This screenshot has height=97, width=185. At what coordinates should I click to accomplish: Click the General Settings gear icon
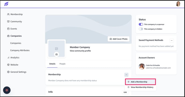click(x=8, y=72)
